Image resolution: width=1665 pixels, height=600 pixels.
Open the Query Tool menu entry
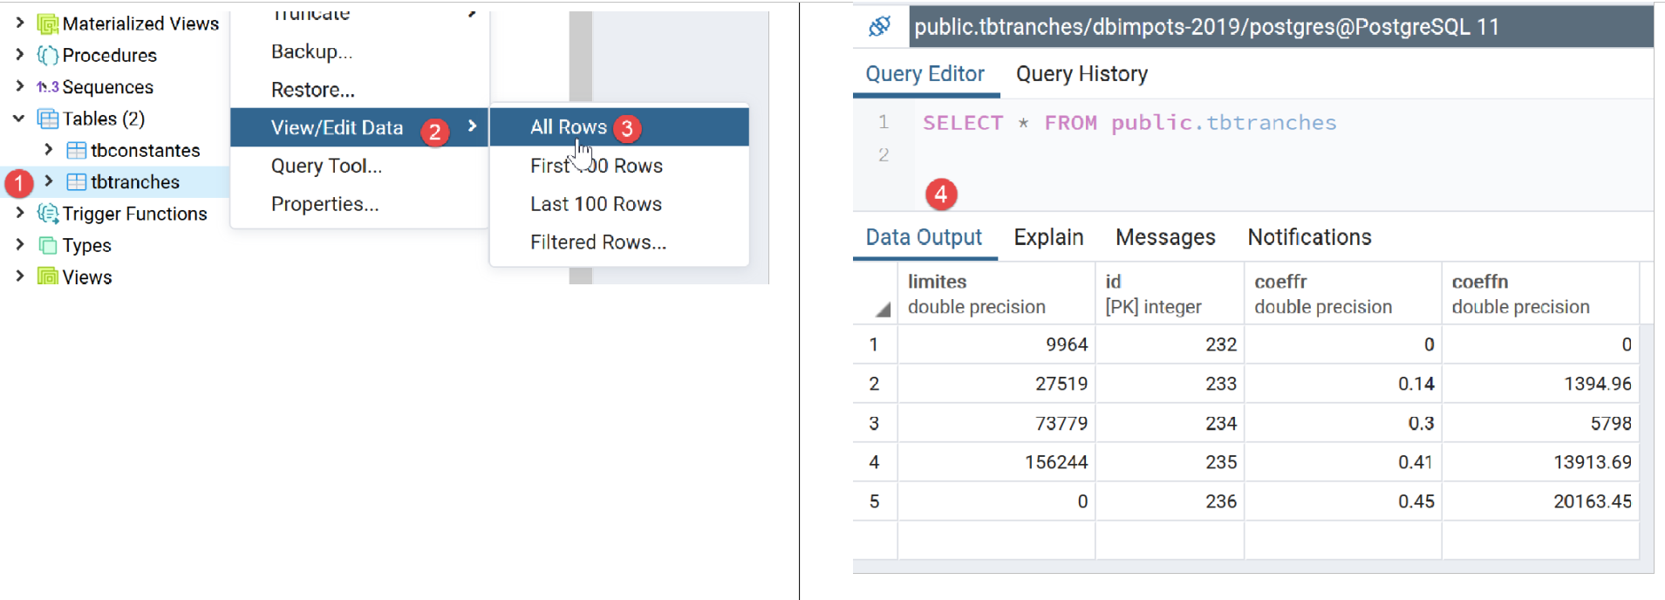coord(326,166)
